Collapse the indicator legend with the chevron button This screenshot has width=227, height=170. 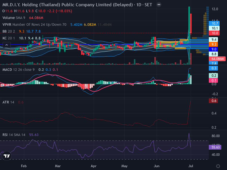(7, 45)
